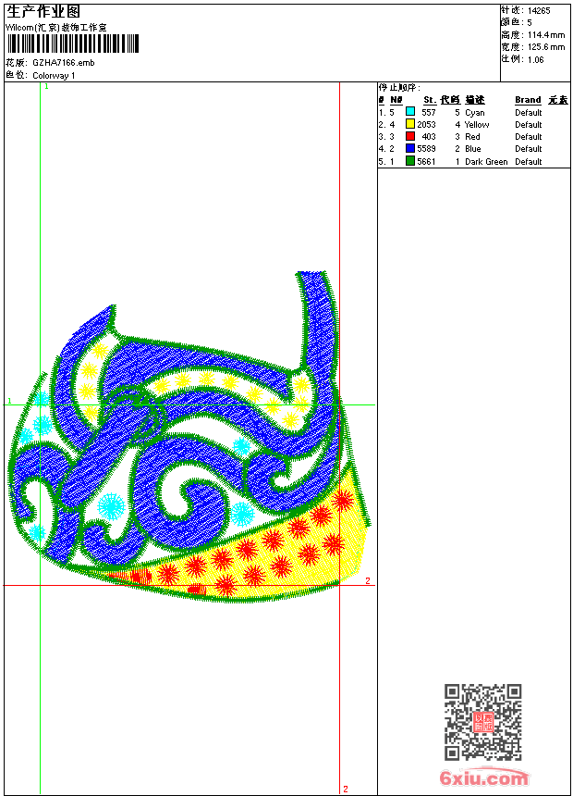The image size is (573, 796).
Task: Click the height value 114.4 mm
Action: [x=545, y=34]
